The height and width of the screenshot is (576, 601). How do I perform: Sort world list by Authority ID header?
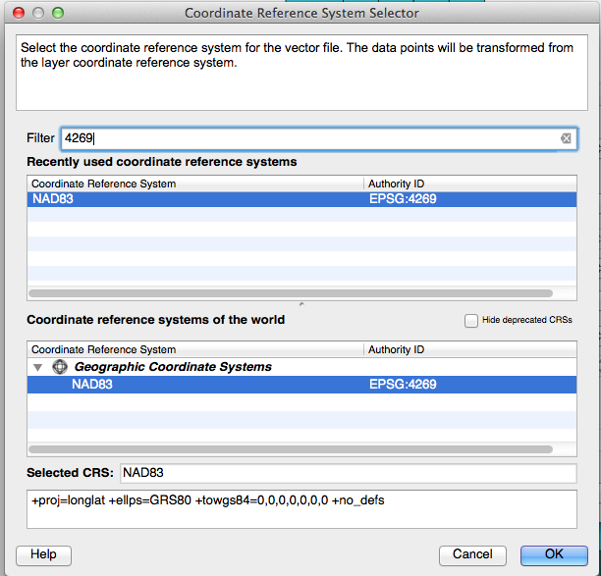(470, 349)
